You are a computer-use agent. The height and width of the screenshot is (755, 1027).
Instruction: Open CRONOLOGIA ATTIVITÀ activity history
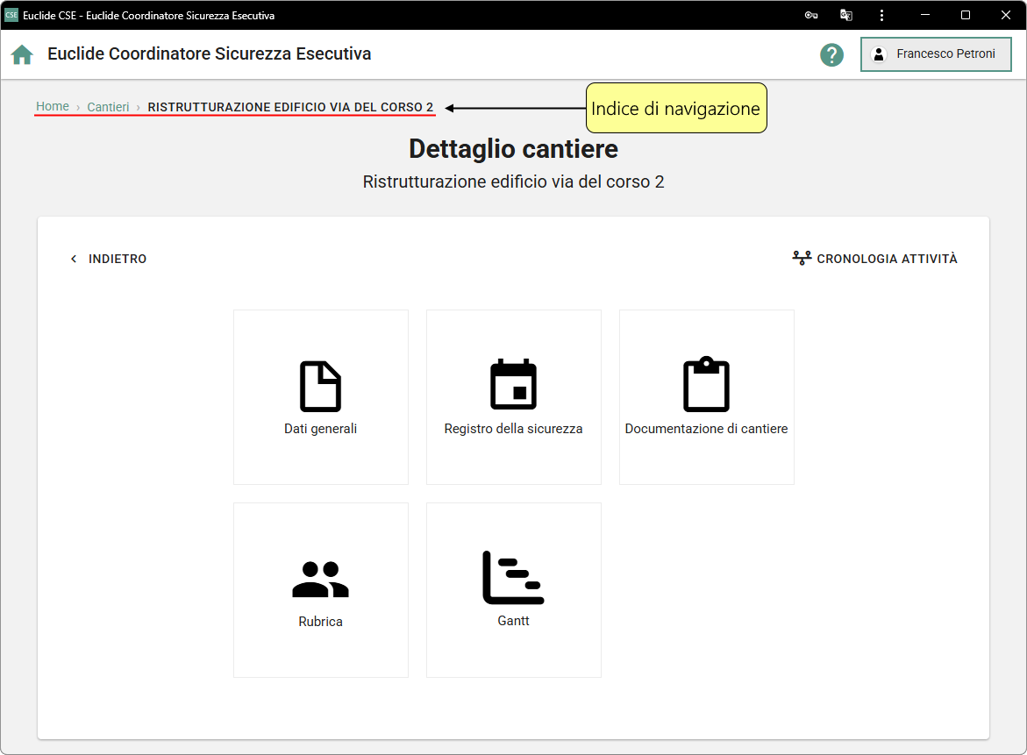pos(874,259)
